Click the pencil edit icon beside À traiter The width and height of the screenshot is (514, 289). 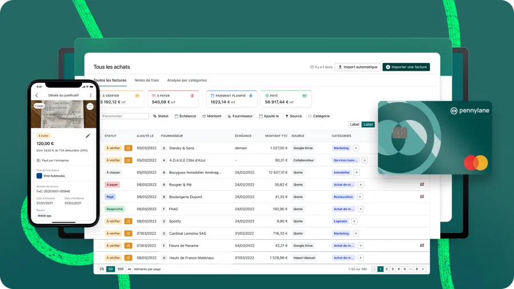[88, 136]
